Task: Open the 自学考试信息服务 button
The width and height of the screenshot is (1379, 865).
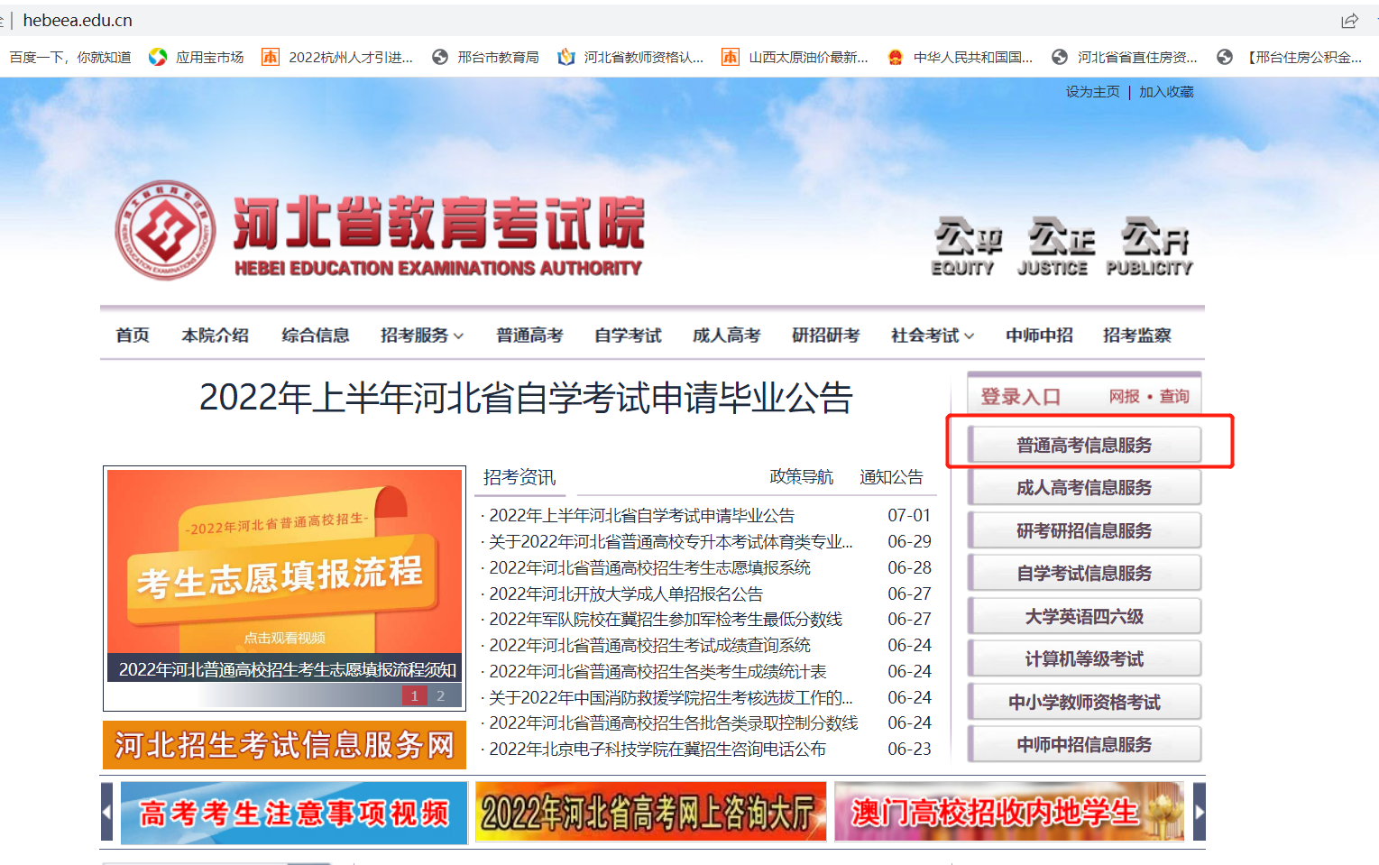Action: tap(1084, 574)
